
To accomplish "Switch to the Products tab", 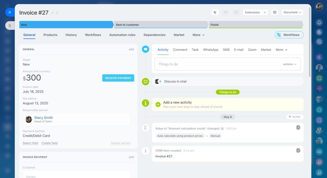I will pyautogui.click(x=50, y=35).
